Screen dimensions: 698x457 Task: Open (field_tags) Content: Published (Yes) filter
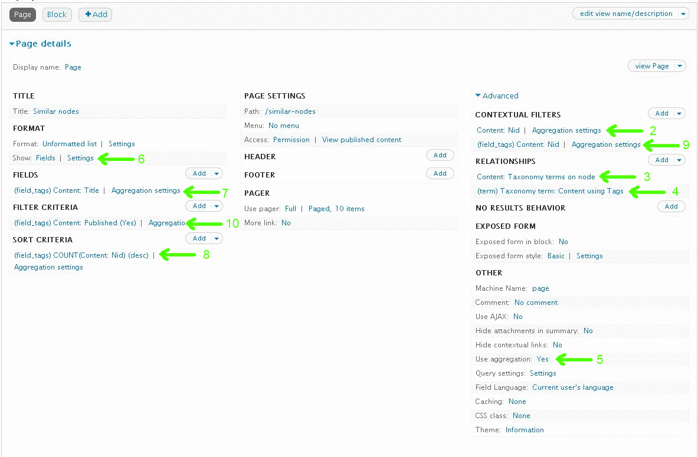(x=75, y=223)
